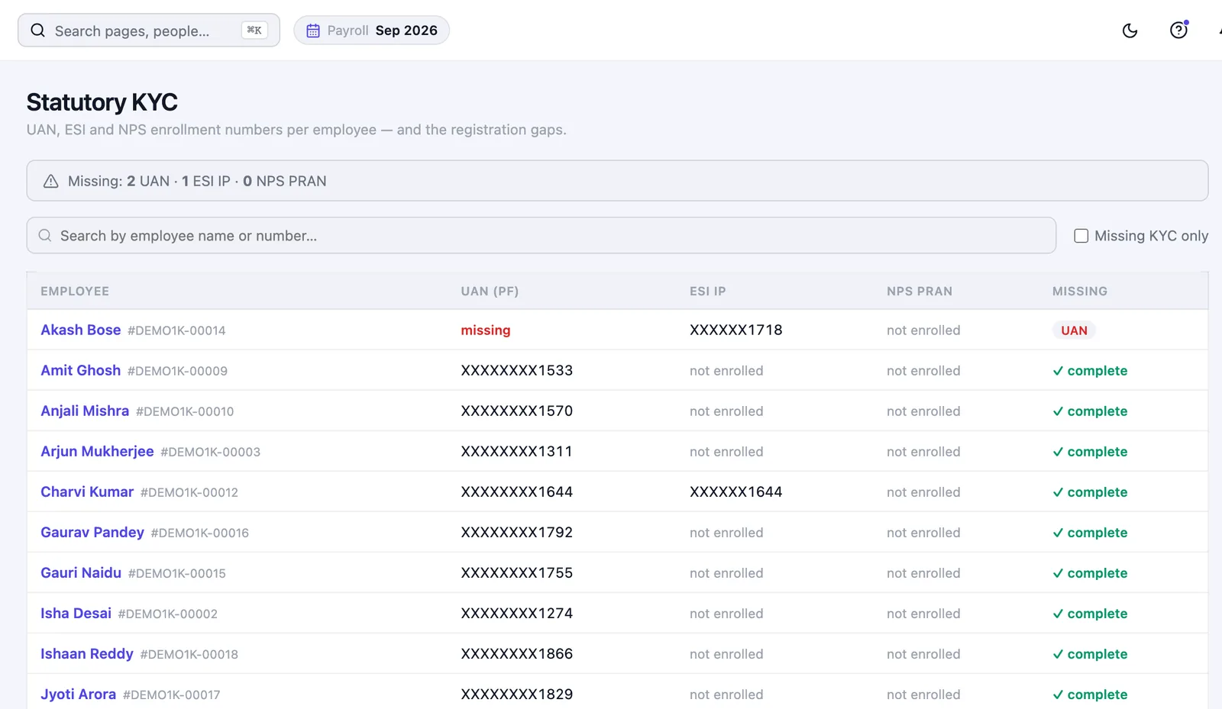The height and width of the screenshot is (709, 1222).
Task: Open Jyoti Arora employee profile
Action: tap(79, 694)
